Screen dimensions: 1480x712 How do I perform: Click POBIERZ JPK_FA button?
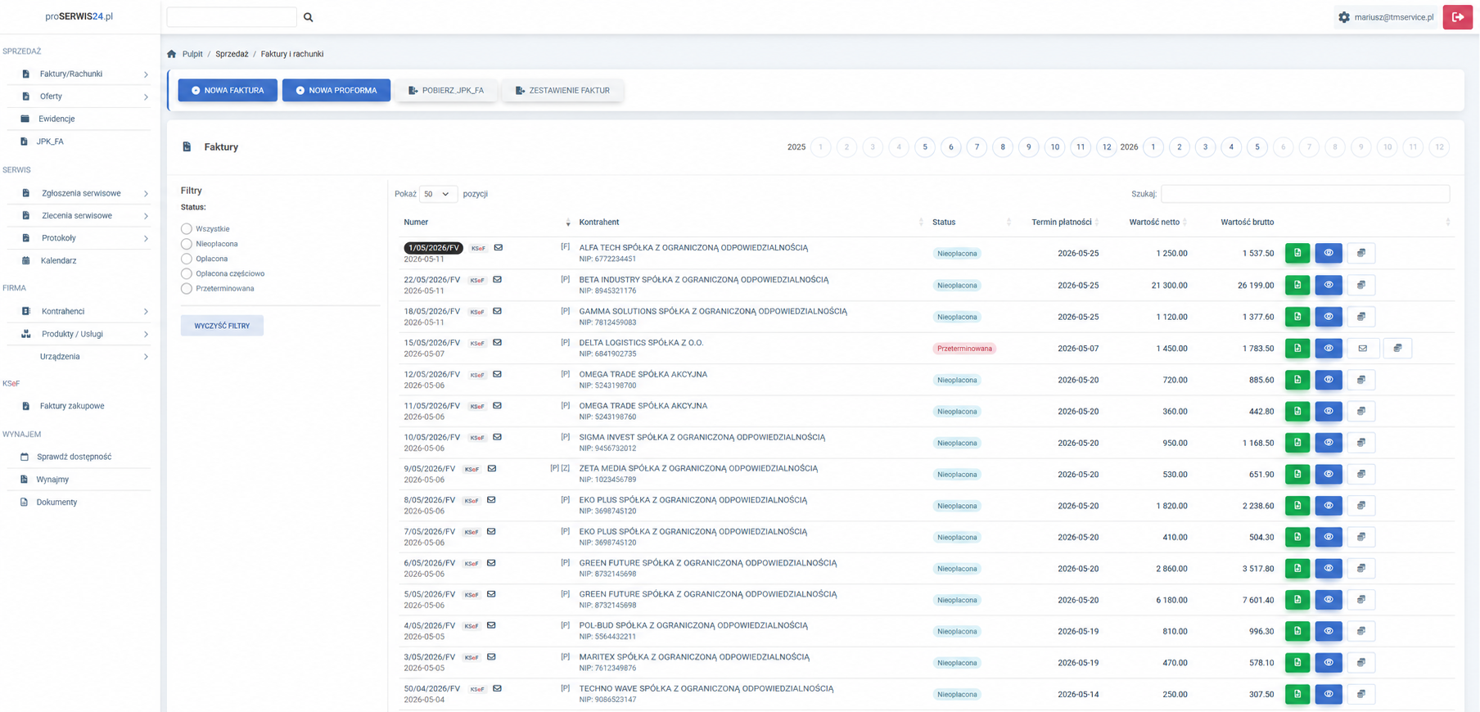[x=446, y=90]
